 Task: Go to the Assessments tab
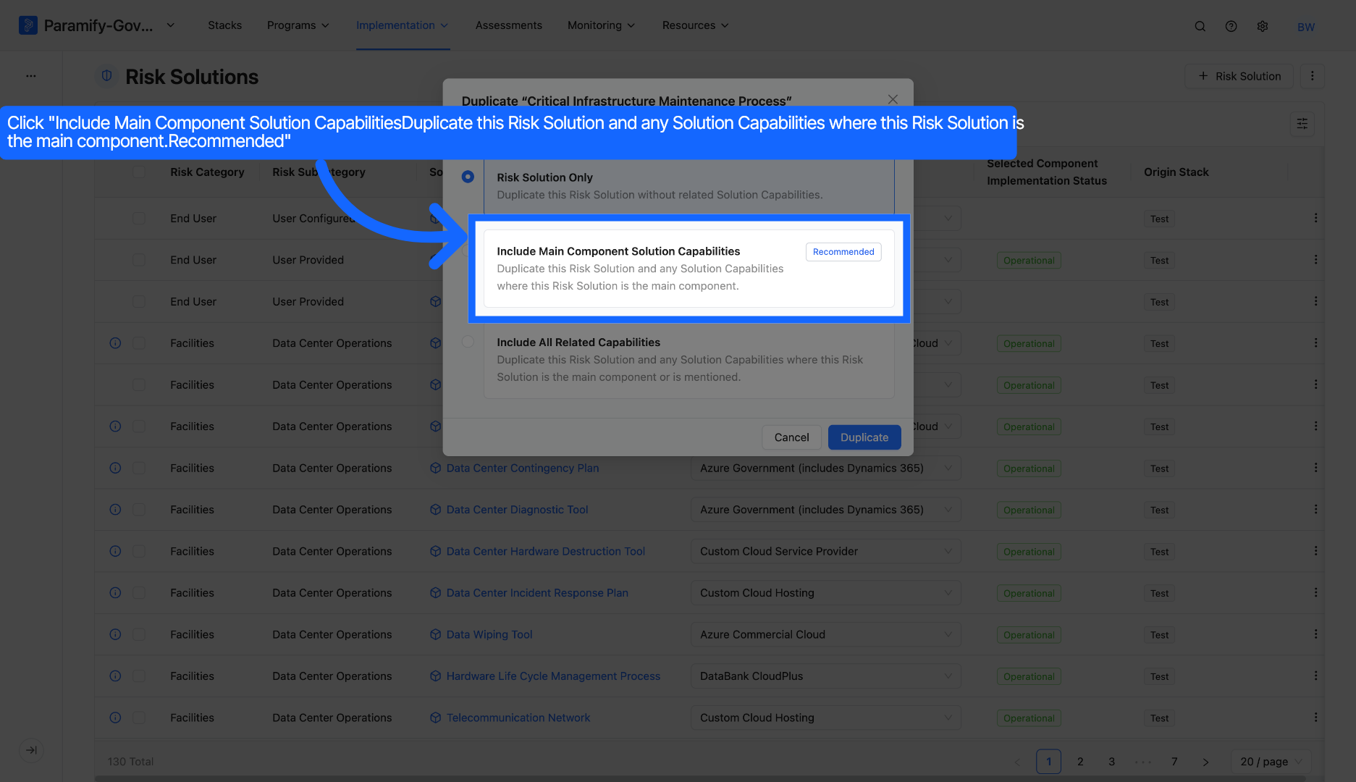(x=508, y=25)
